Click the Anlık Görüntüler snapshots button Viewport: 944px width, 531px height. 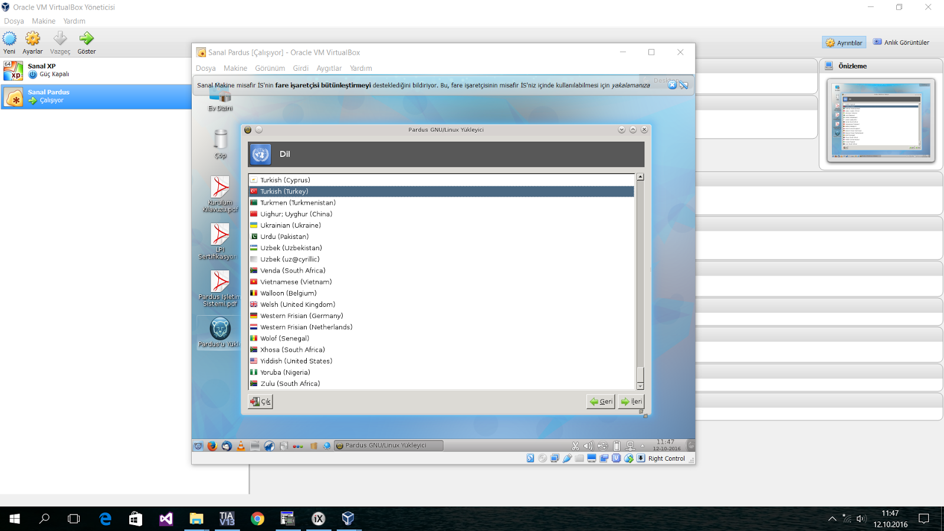[901, 42]
